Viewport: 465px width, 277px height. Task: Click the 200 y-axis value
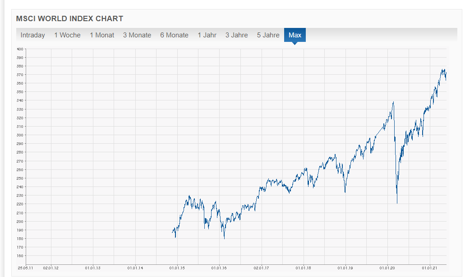point(20,221)
